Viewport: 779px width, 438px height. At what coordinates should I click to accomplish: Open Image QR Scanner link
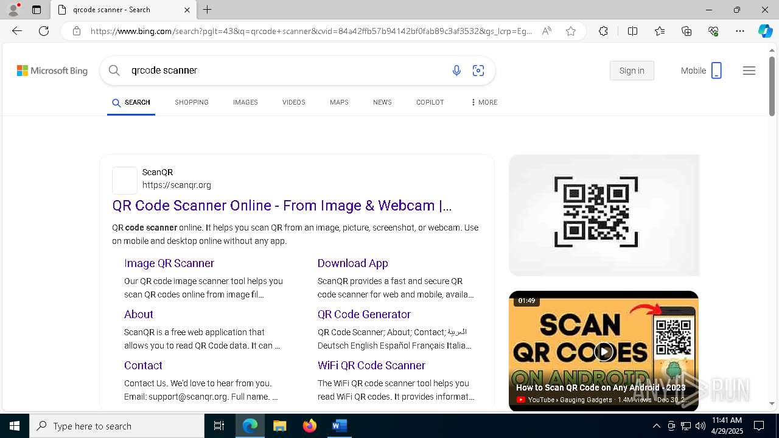tap(169, 263)
